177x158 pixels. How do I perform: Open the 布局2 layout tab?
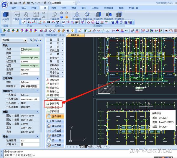coord(100,147)
